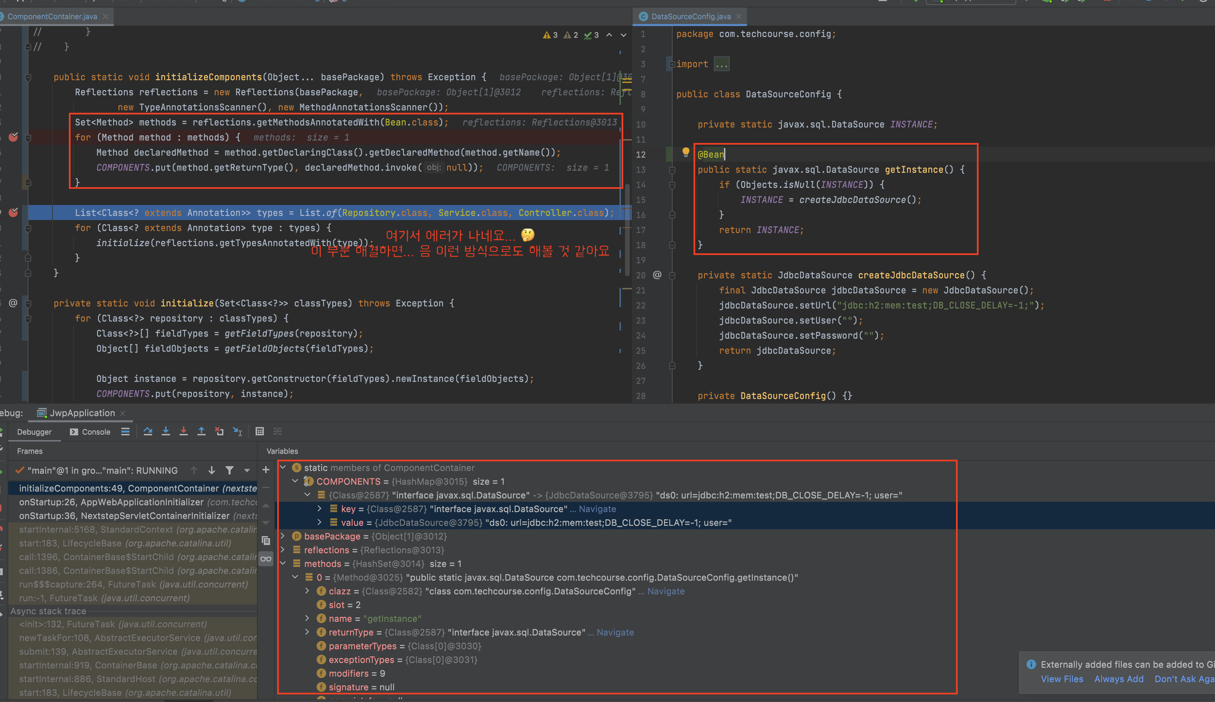
Task: Click the Step Into icon
Action: coord(166,432)
